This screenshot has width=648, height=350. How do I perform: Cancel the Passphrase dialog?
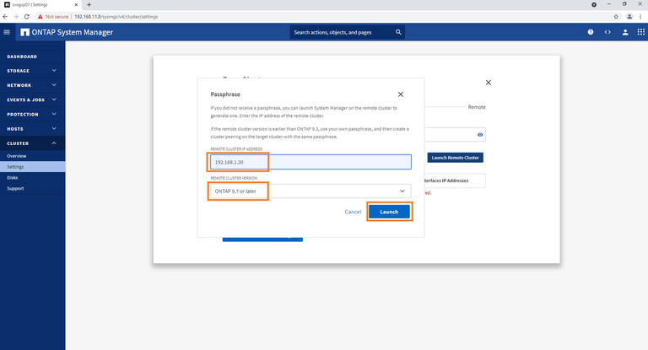353,212
